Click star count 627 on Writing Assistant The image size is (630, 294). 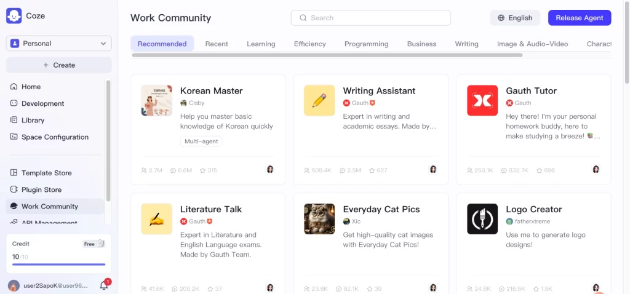(x=378, y=170)
